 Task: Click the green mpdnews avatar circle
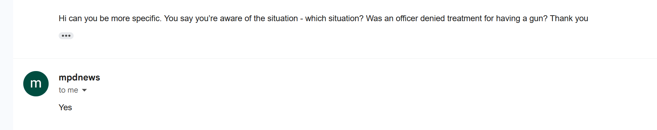coord(36,84)
